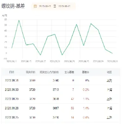Image resolution: width=122 pixels, height=124 pixels.
Task: Click basis rate 1.1% cell
Action: pos(86,99)
